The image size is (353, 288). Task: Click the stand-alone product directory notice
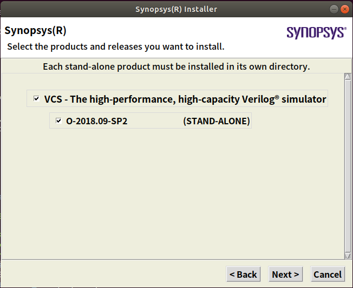(176, 67)
